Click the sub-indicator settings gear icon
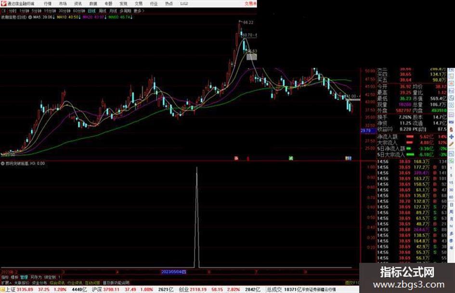Image resolution: width=455 pixels, height=293 pixels. [x=2, y=163]
